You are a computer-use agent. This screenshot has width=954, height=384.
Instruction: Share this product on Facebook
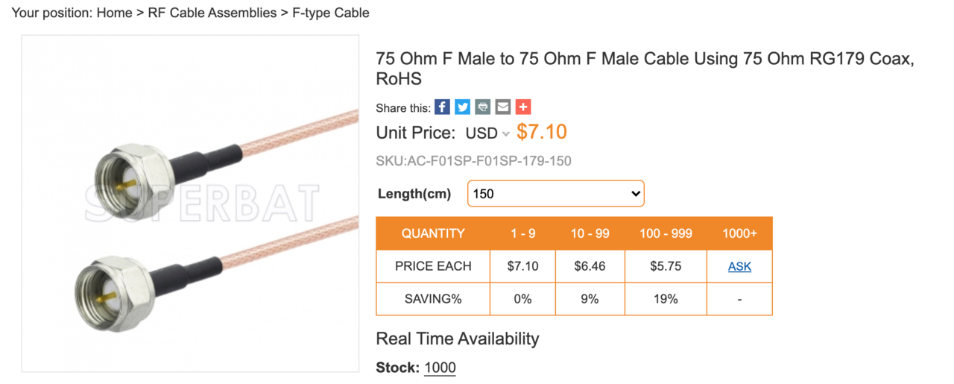tap(442, 107)
